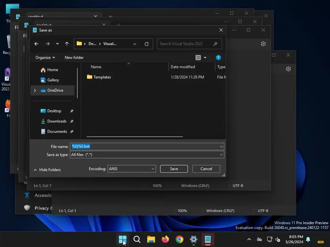Viewport: 330px width, 247px height.
Task: Select Home in navigation pane
Action: pos(53,70)
